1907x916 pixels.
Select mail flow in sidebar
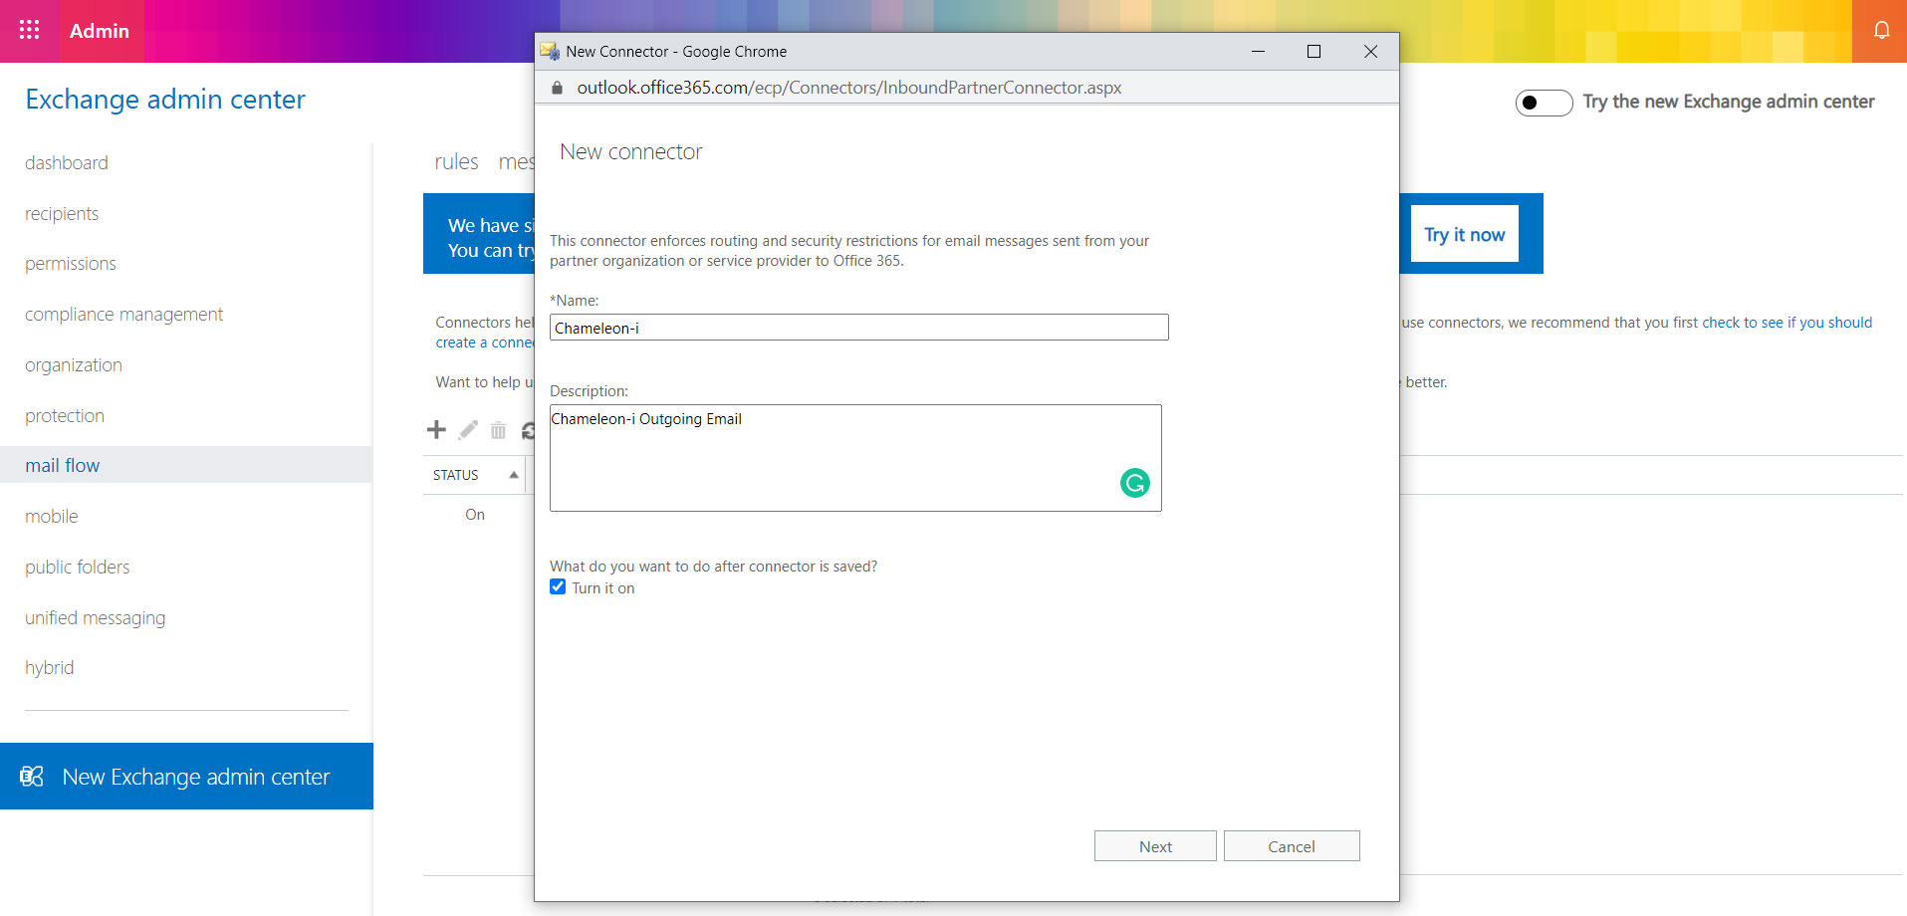(186, 465)
